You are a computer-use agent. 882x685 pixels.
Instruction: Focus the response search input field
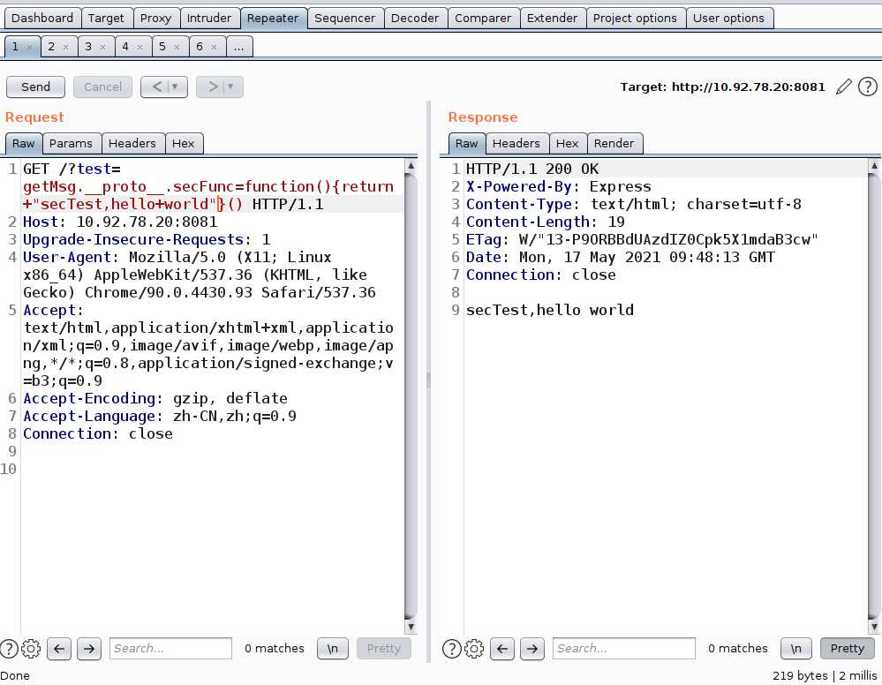click(x=625, y=648)
